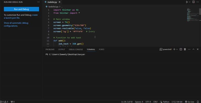201x103 pixels.
Task: Switch to the PORTS panel tab
Action: click(102, 49)
